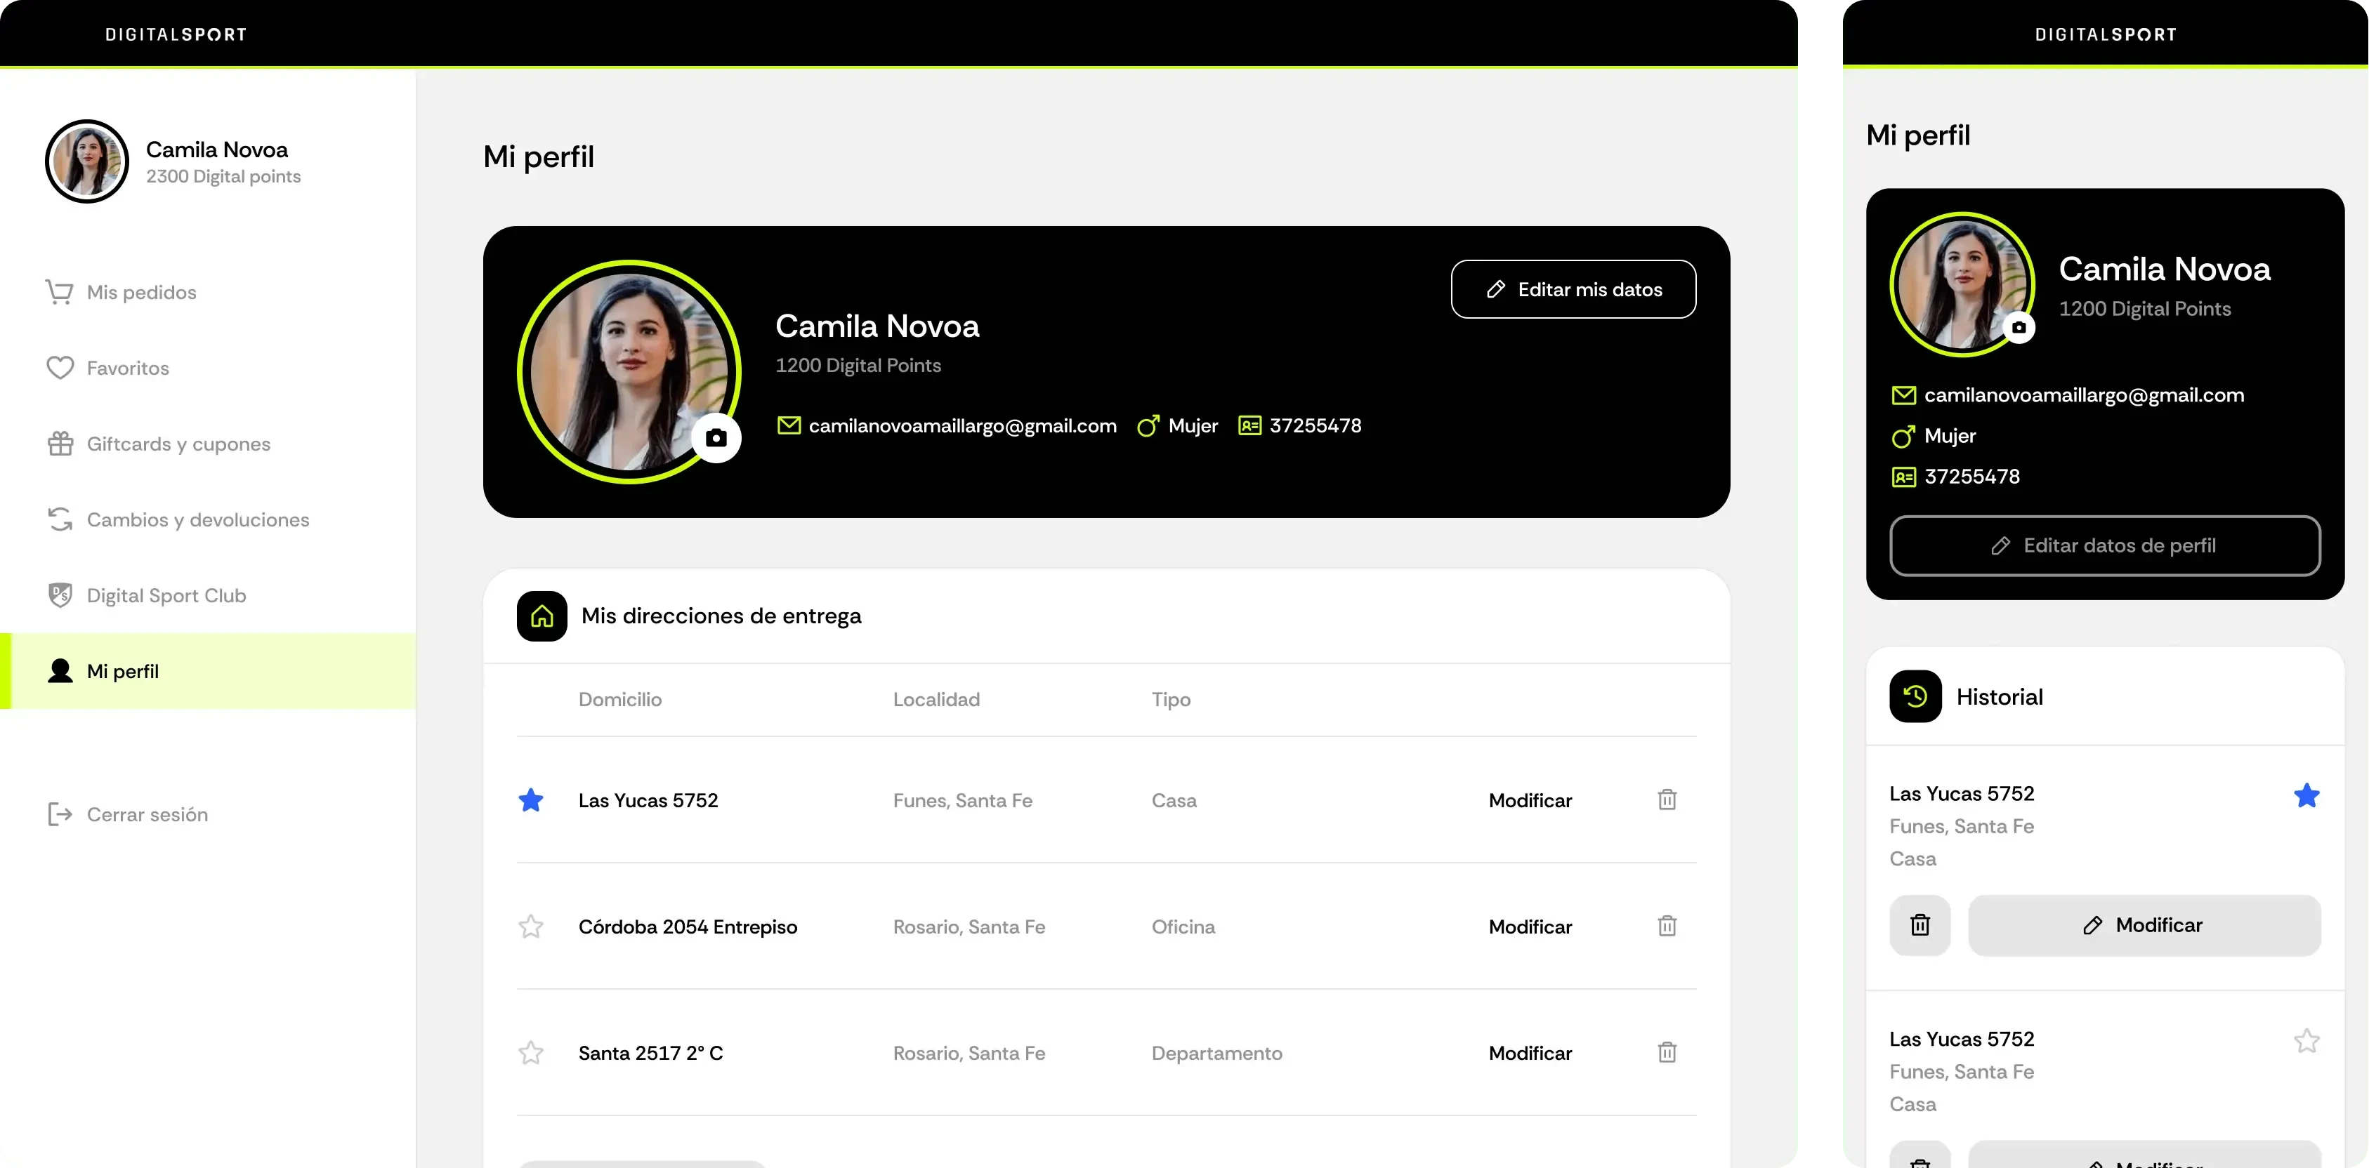Toggle the empty star on second mobile address
2369x1168 pixels.
[x=2306, y=1041]
